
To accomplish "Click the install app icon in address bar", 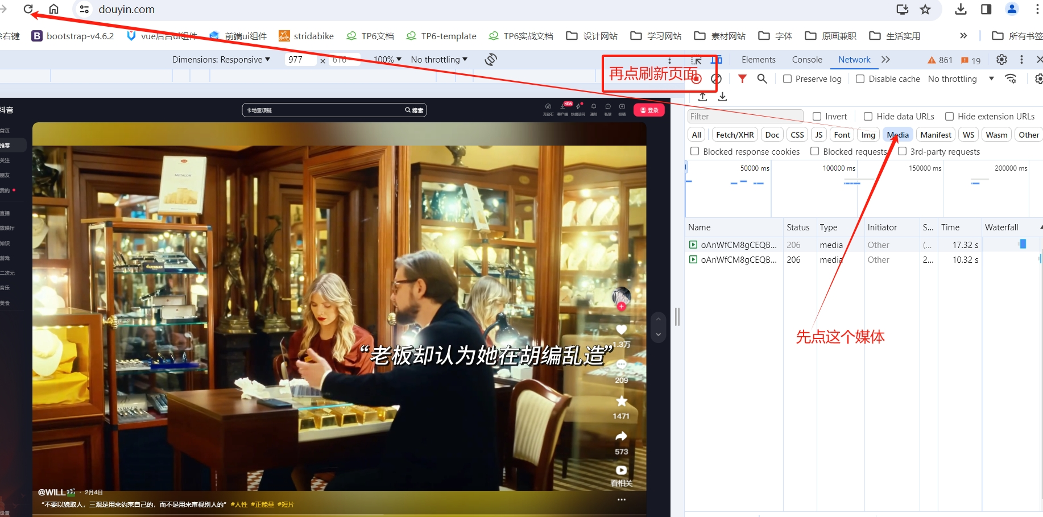I will point(902,9).
